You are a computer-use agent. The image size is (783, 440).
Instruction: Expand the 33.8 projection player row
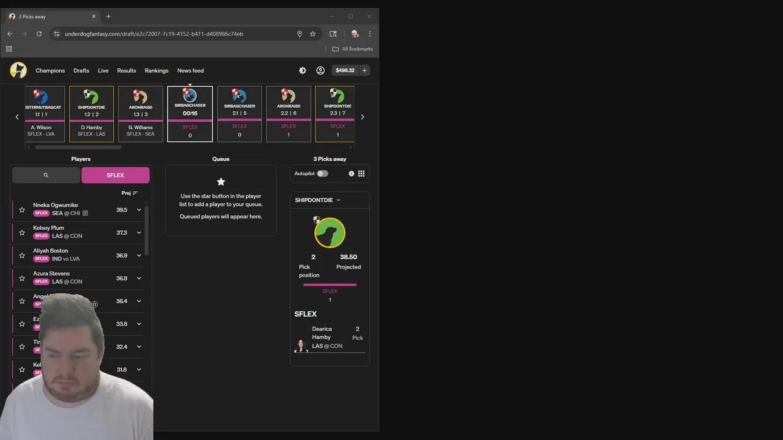pos(139,324)
